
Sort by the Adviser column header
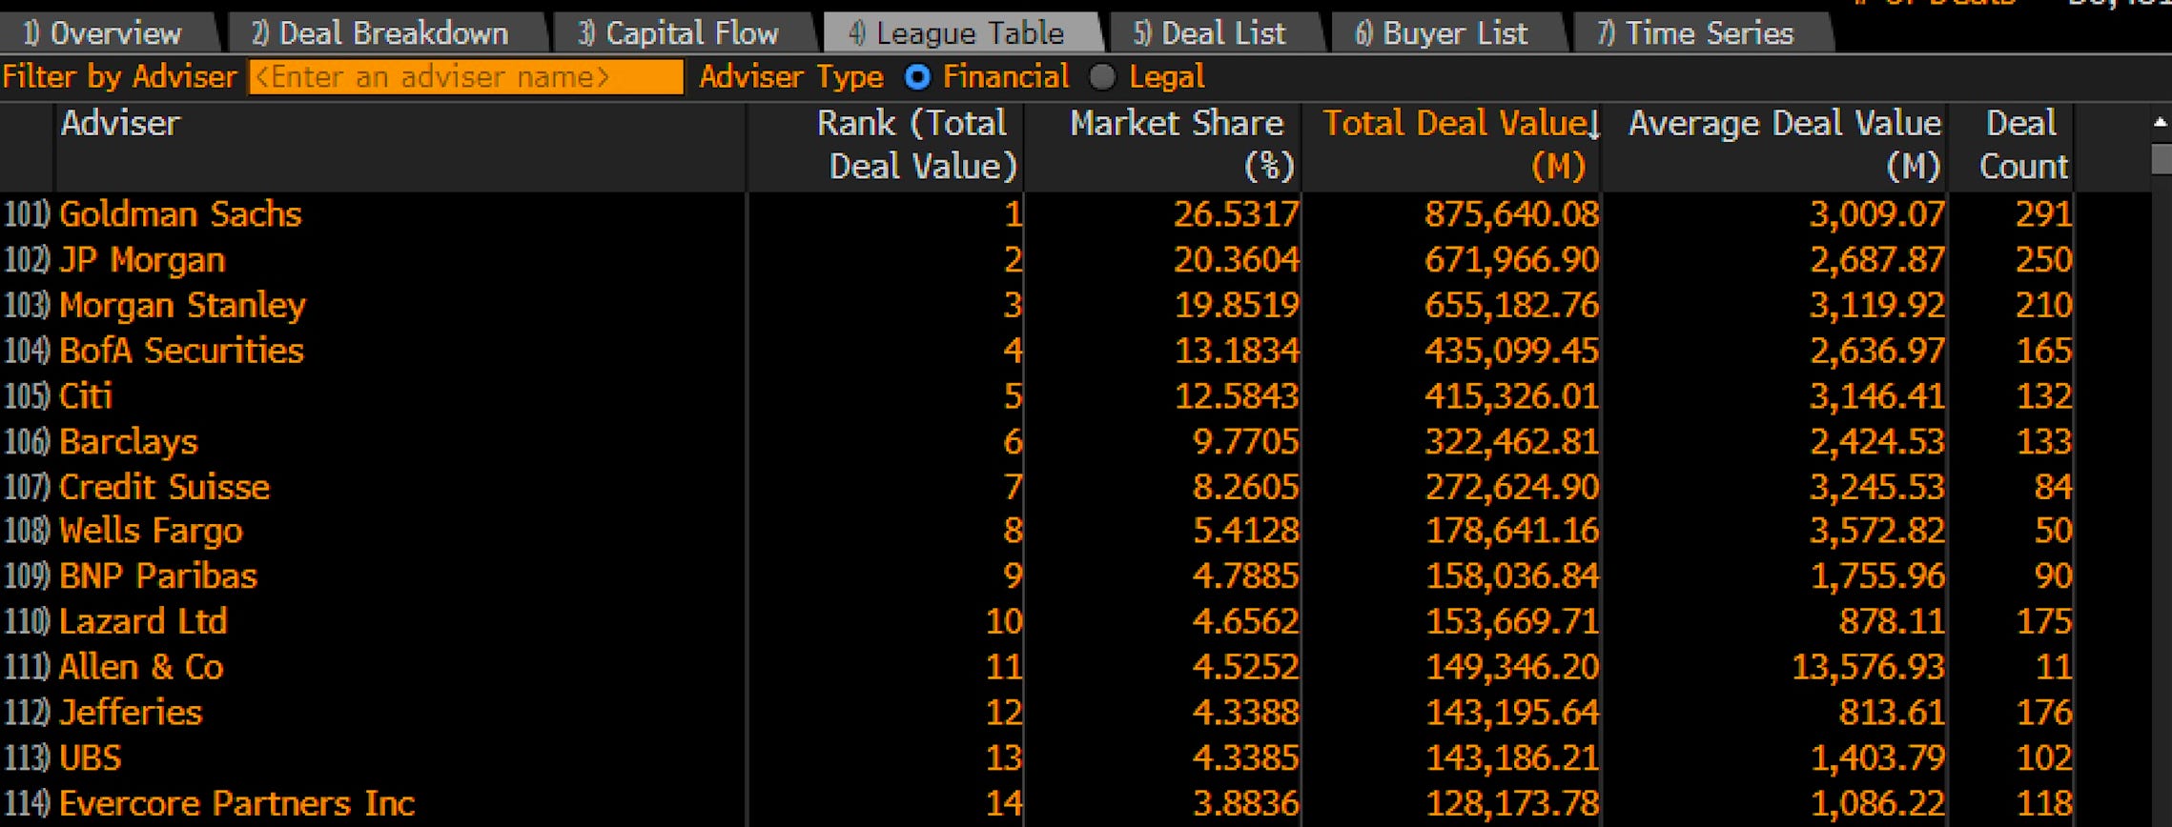pos(400,145)
